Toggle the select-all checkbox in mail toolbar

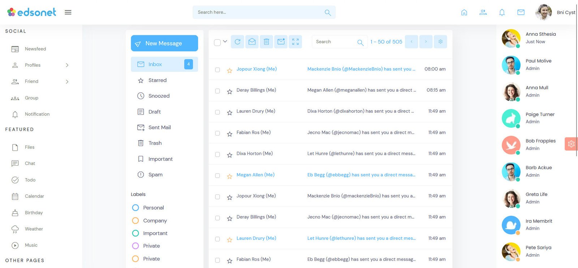(x=217, y=43)
